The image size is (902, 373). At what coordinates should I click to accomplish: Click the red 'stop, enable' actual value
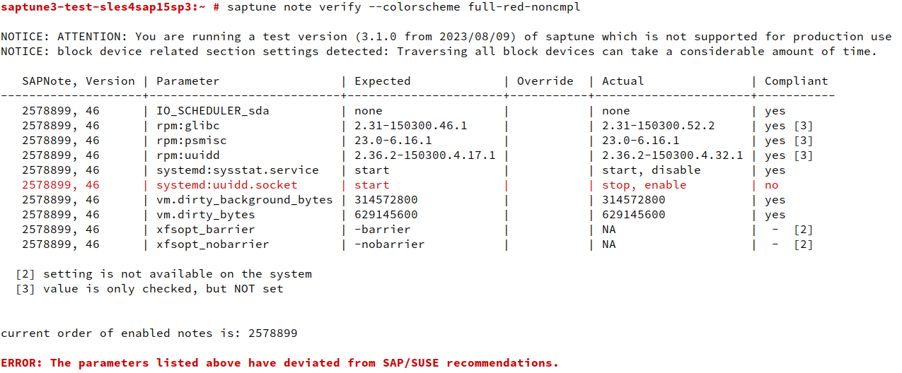pyautogui.click(x=644, y=185)
